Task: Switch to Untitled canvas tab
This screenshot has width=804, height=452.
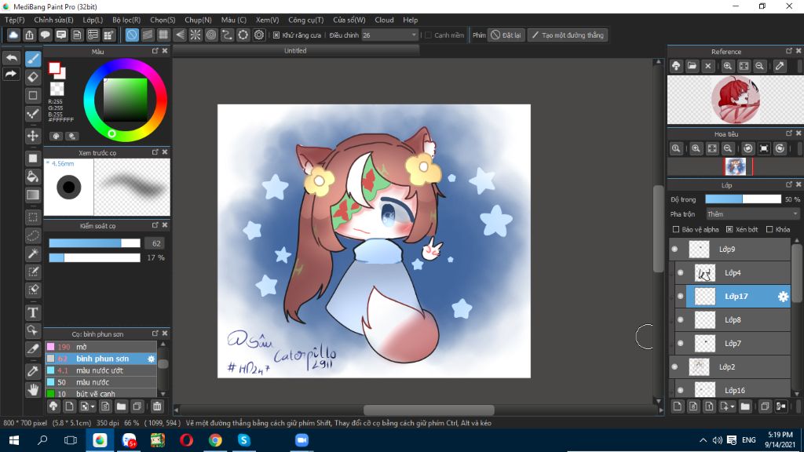Action: pyautogui.click(x=296, y=51)
